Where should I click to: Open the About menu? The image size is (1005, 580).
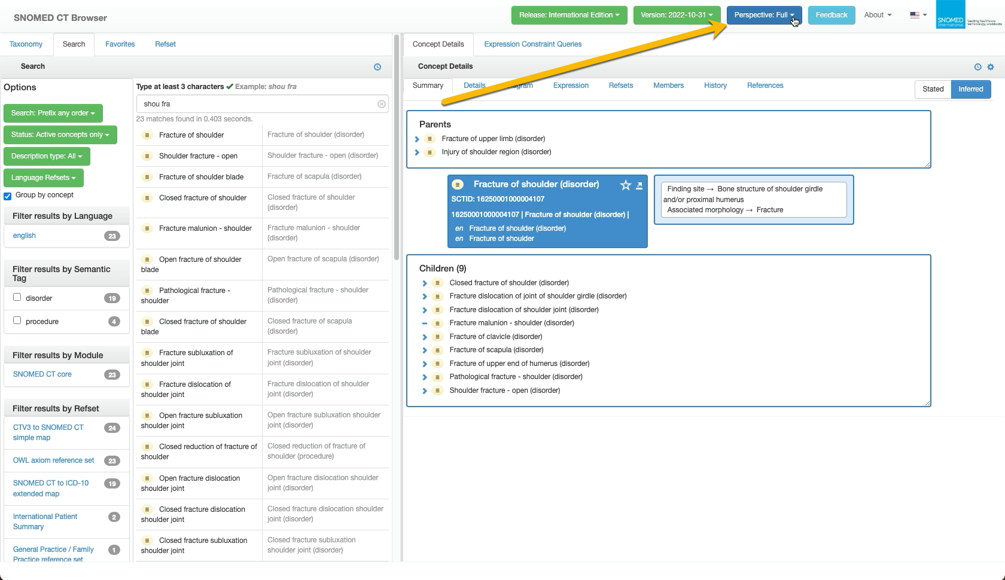pos(878,15)
